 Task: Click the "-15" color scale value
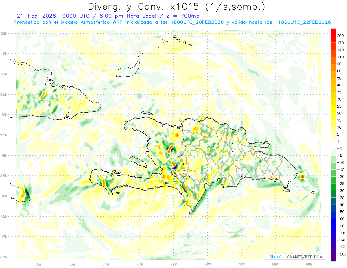point(341,170)
